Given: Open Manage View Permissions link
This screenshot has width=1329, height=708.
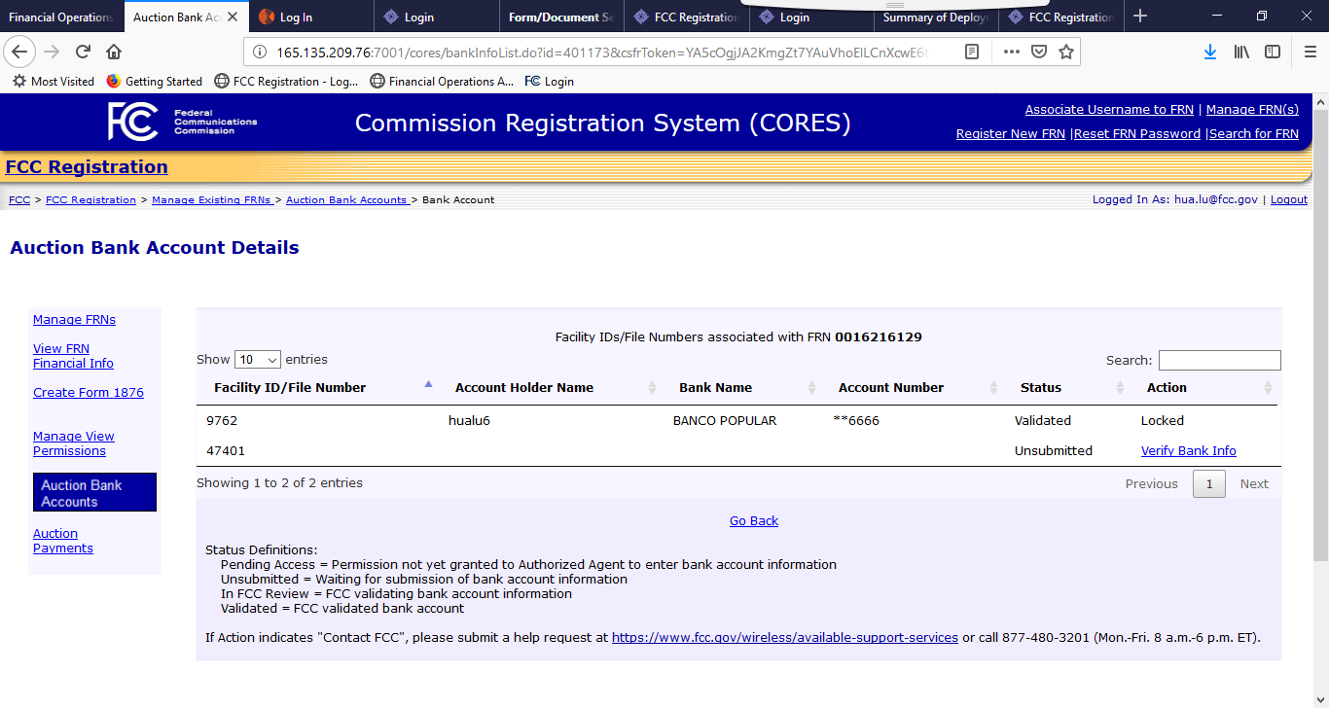Looking at the screenshot, I should click(74, 443).
